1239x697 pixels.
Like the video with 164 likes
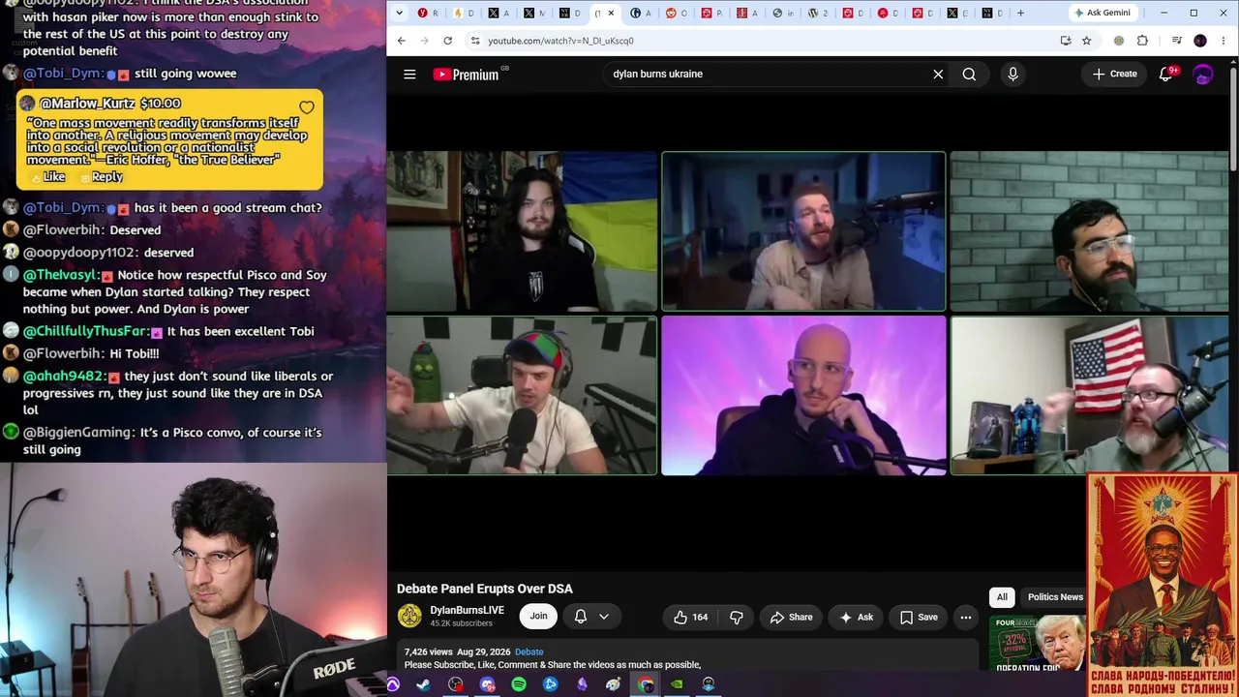pyautogui.click(x=690, y=617)
